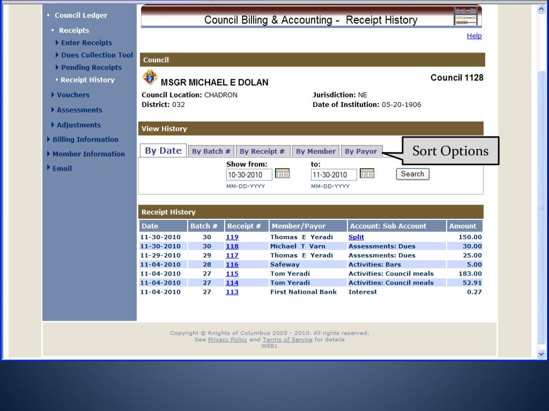Open receipt number 116

[x=232, y=264]
